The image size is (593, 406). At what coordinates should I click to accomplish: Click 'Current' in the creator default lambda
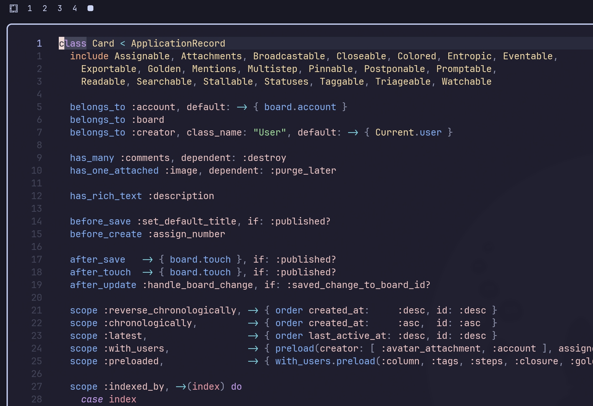tap(394, 132)
